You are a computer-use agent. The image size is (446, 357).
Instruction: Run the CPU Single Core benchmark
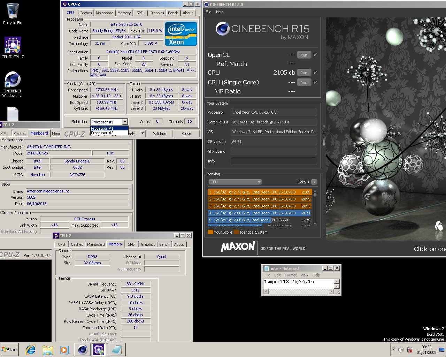pos(304,83)
